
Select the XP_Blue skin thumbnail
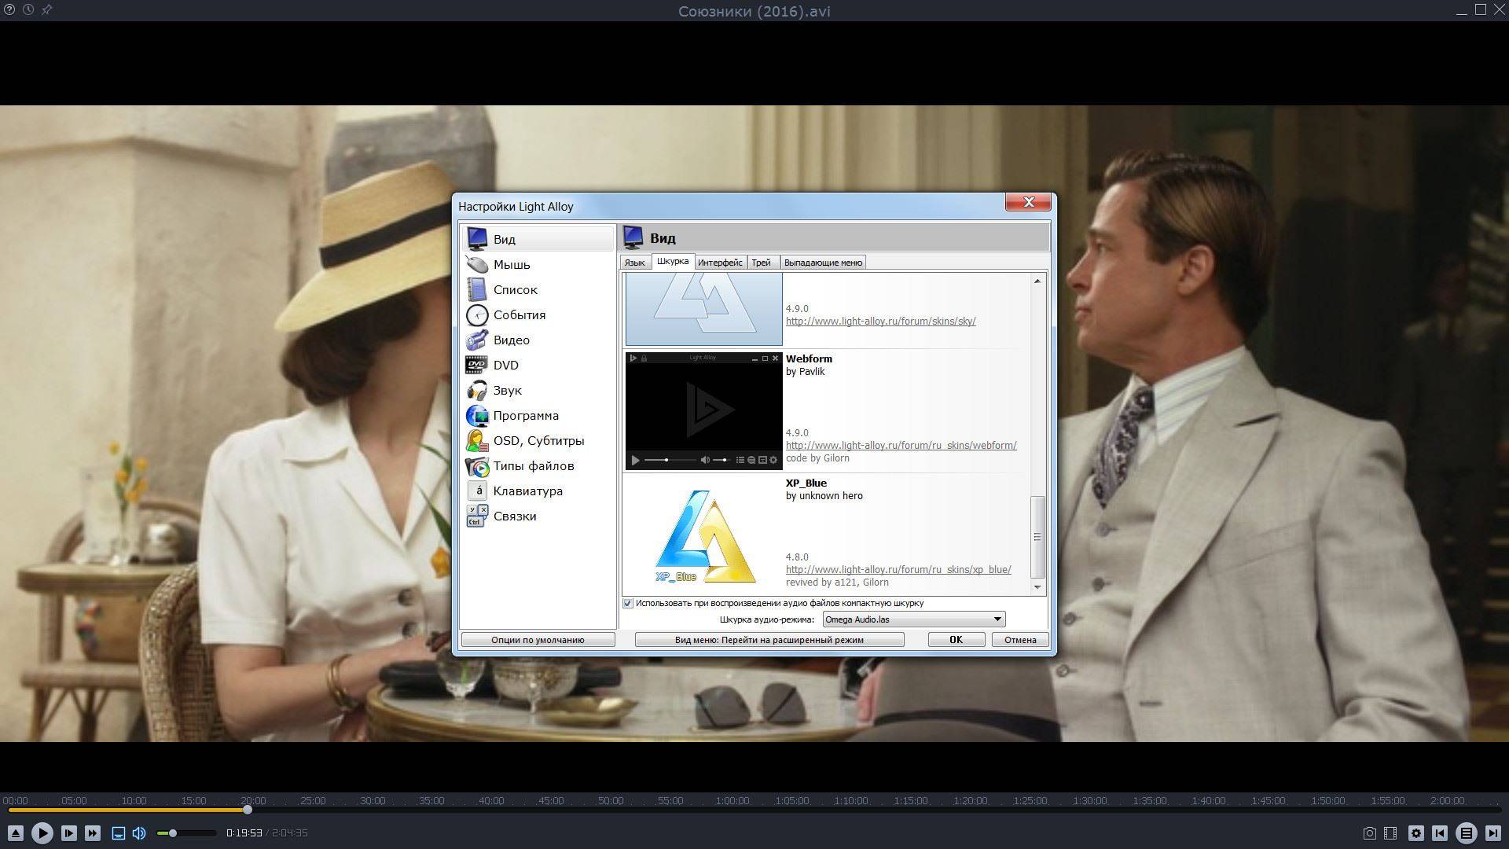[x=703, y=535]
